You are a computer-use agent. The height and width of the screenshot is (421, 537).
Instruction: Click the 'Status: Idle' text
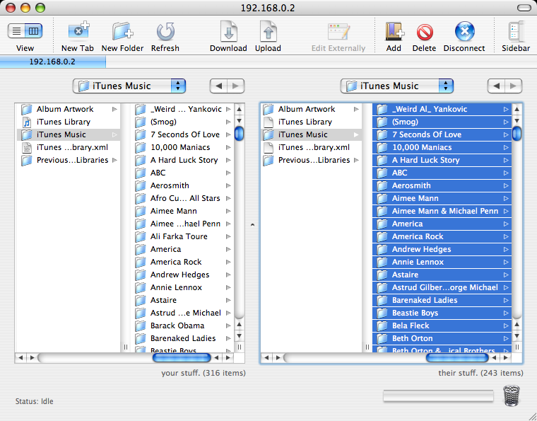tap(34, 401)
